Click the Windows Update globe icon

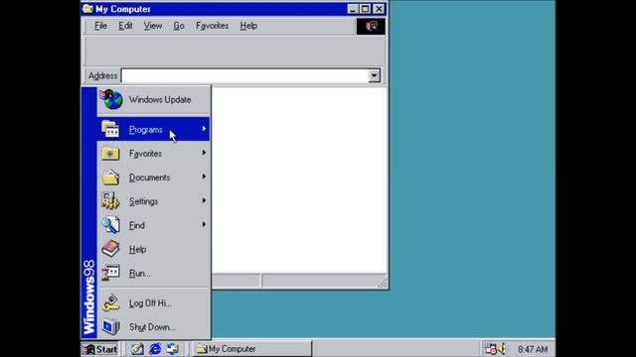point(111,99)
